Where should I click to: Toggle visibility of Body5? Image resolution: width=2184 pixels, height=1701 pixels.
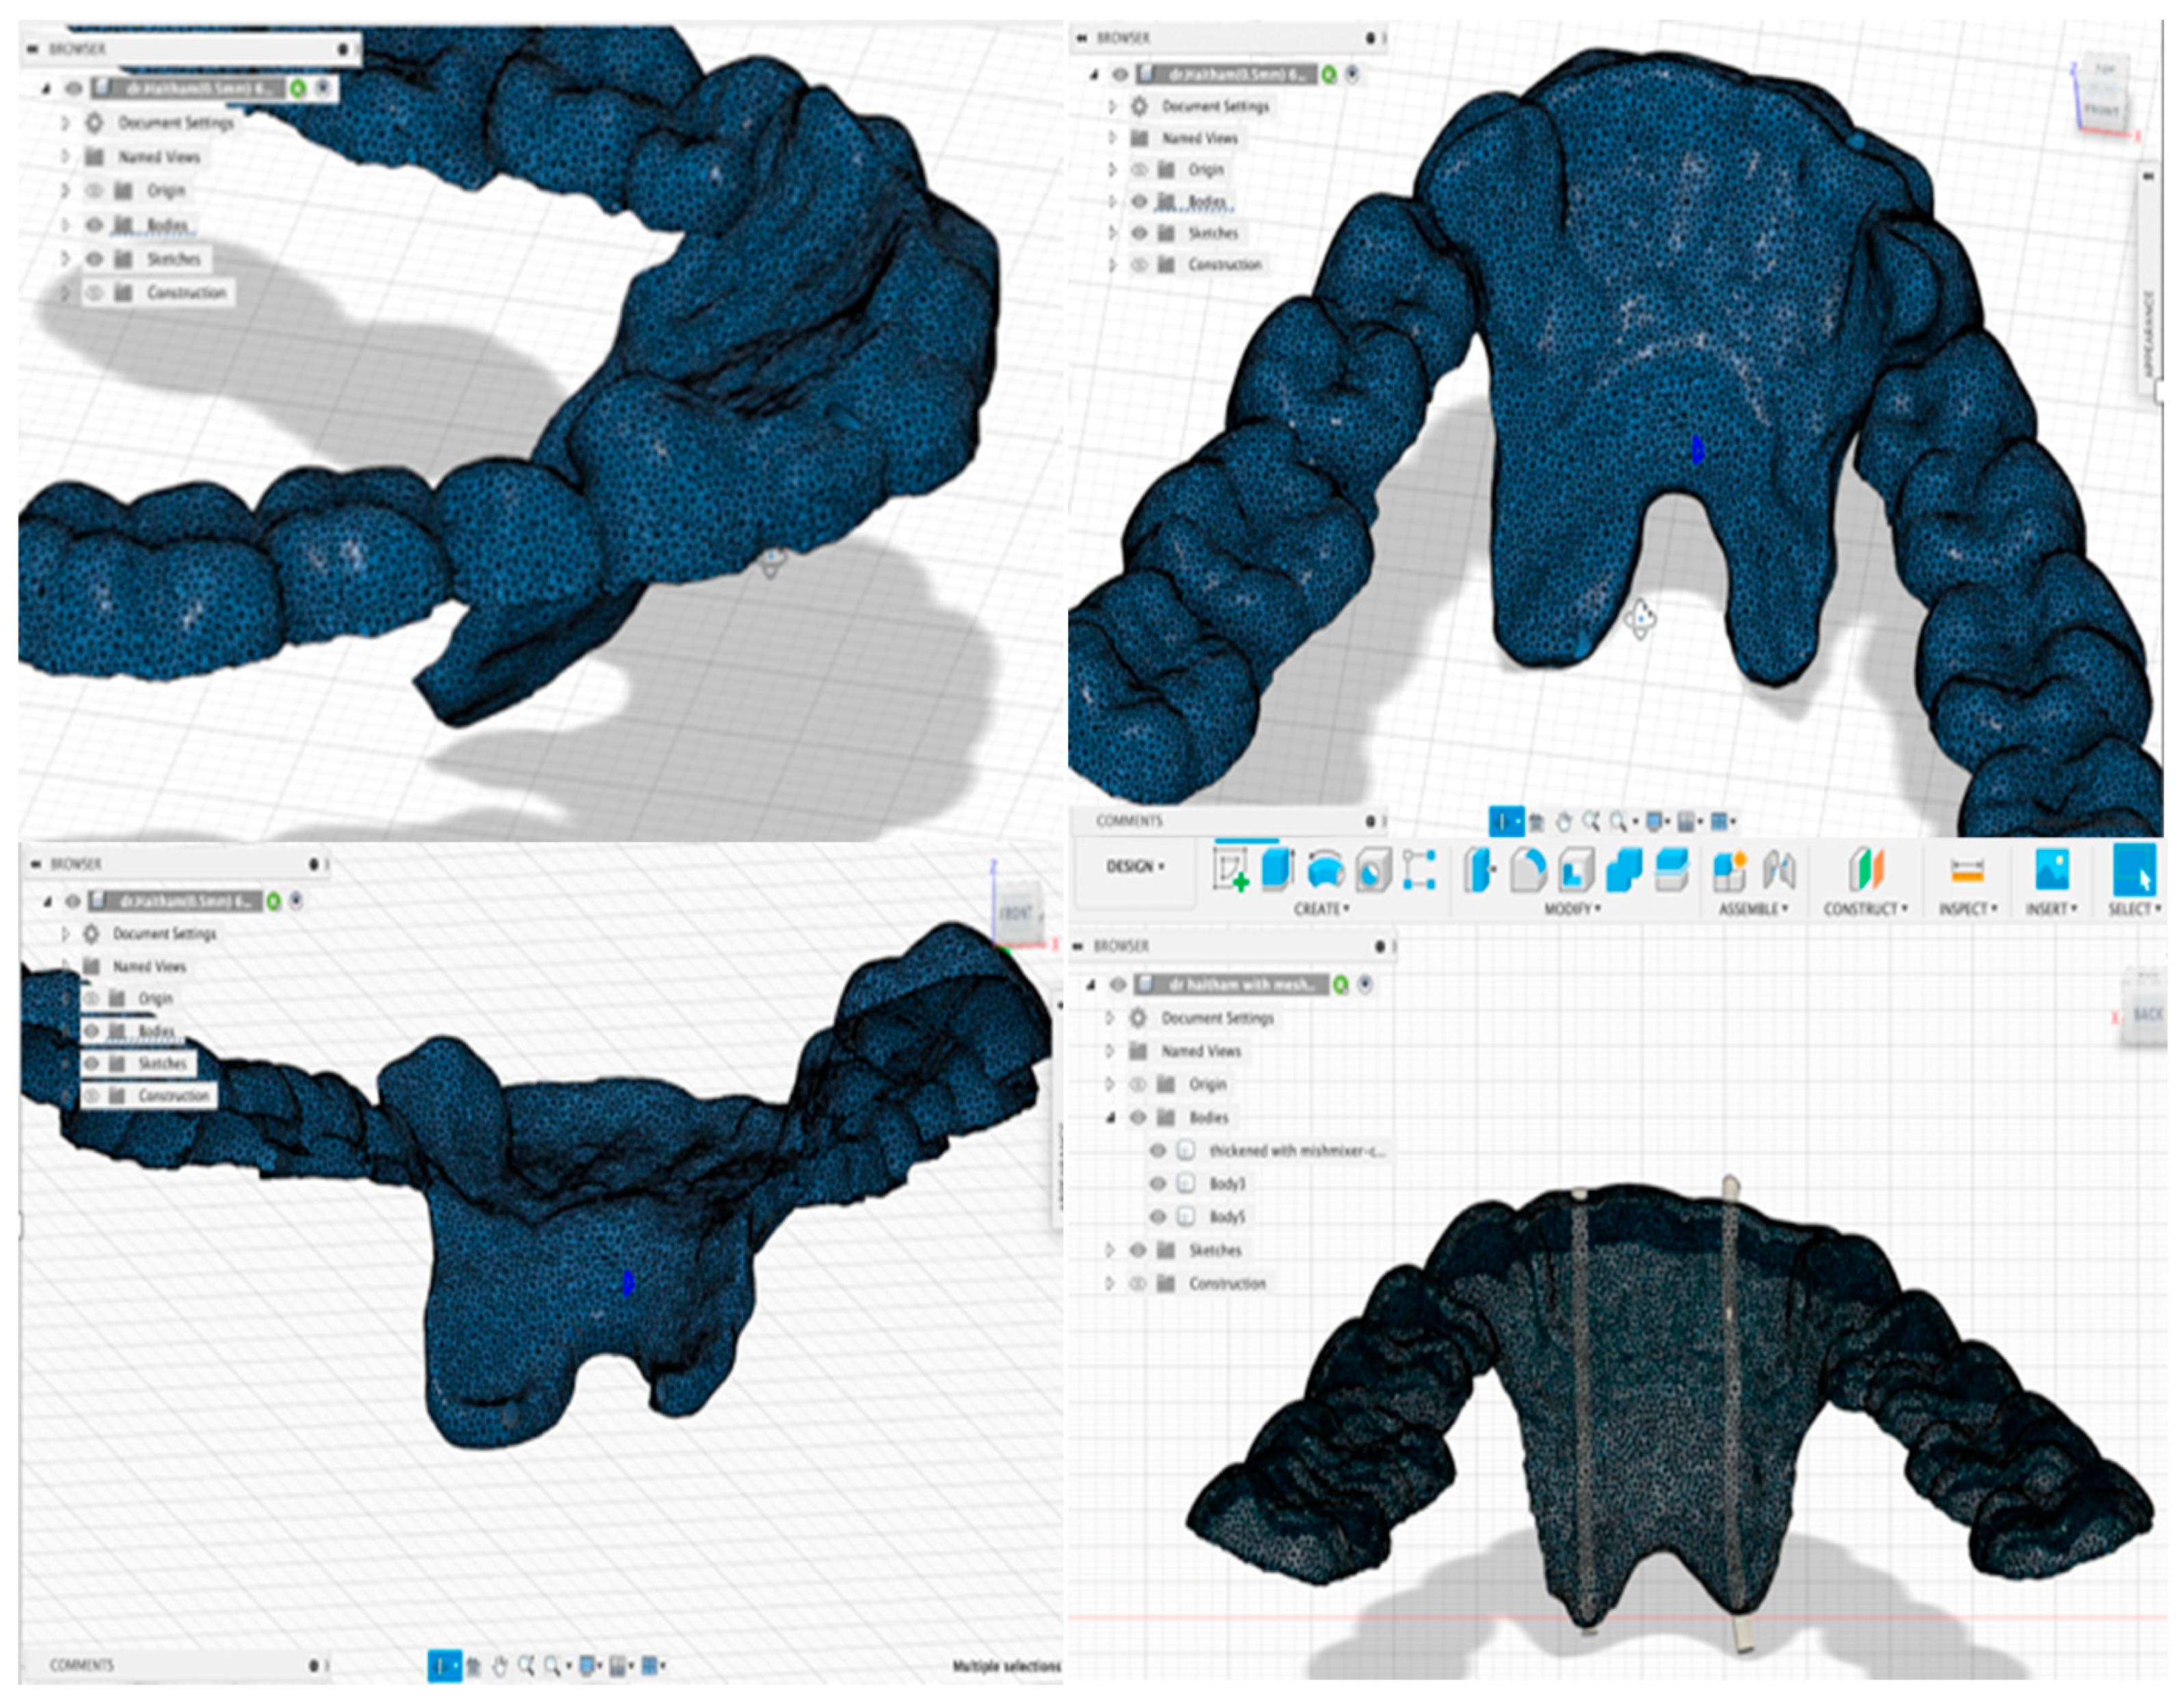pyautogui.click(x=1158, y=1217)
